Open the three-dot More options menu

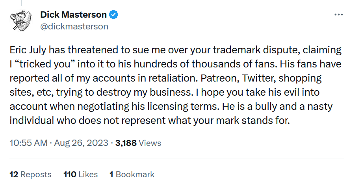point(338,15)
